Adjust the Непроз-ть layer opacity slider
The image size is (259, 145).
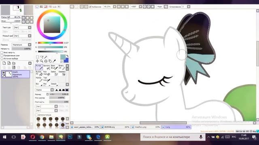pos(21,49)
